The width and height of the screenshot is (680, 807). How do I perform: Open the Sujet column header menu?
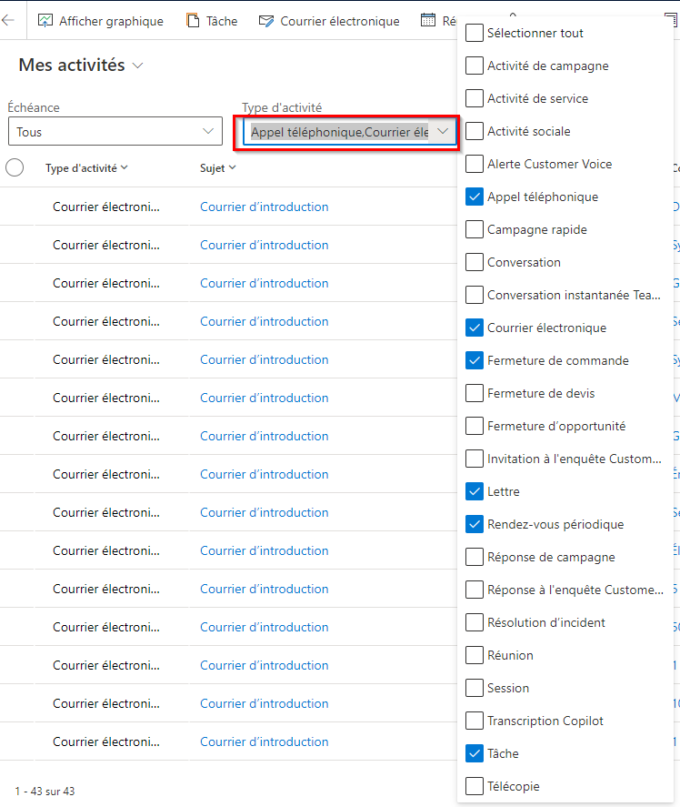click(217, 167)
